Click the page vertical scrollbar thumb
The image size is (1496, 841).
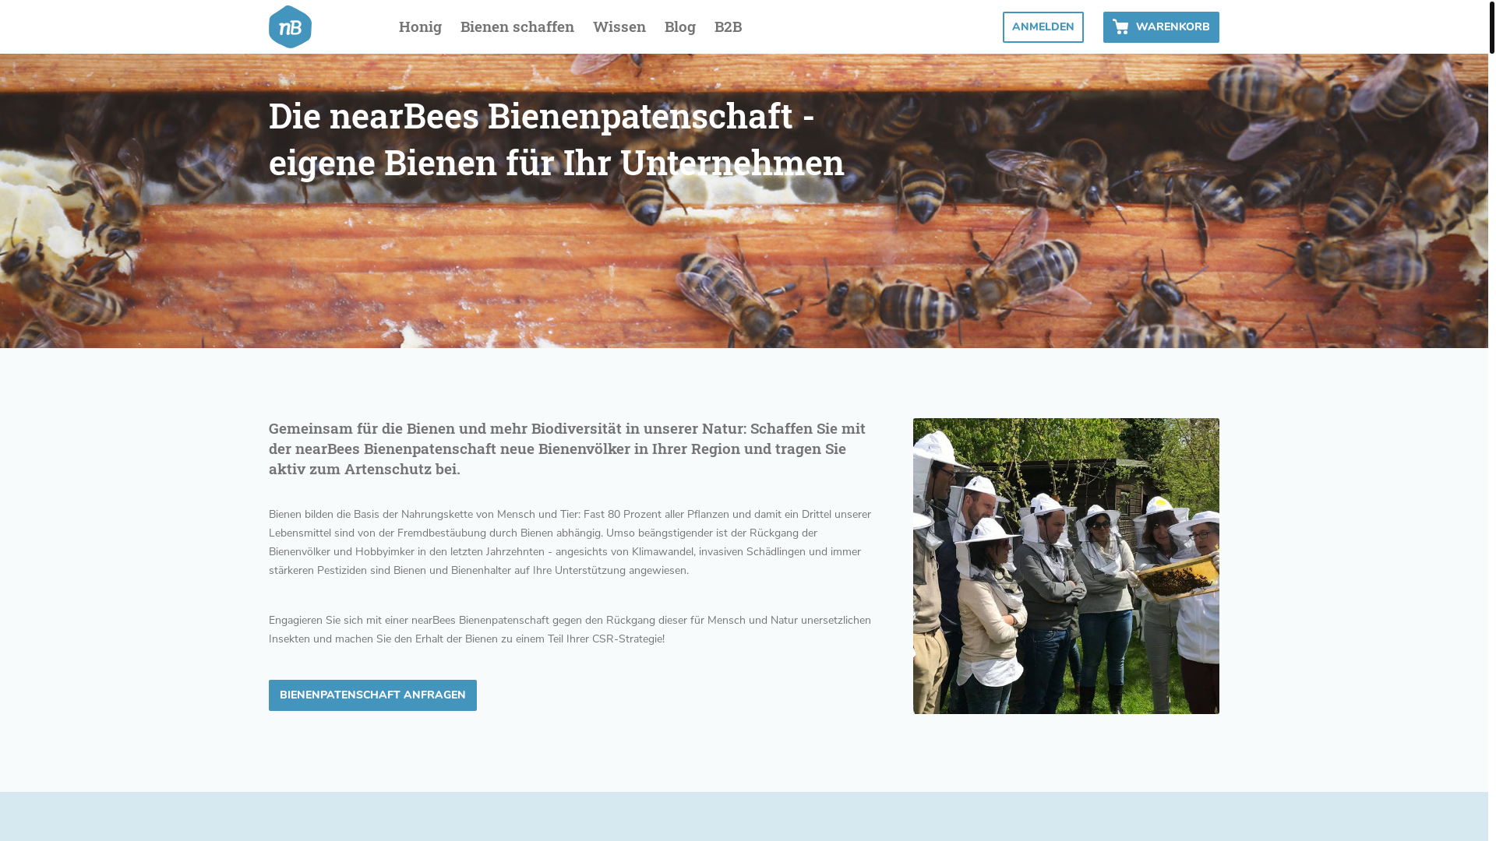click(1492, 26)
